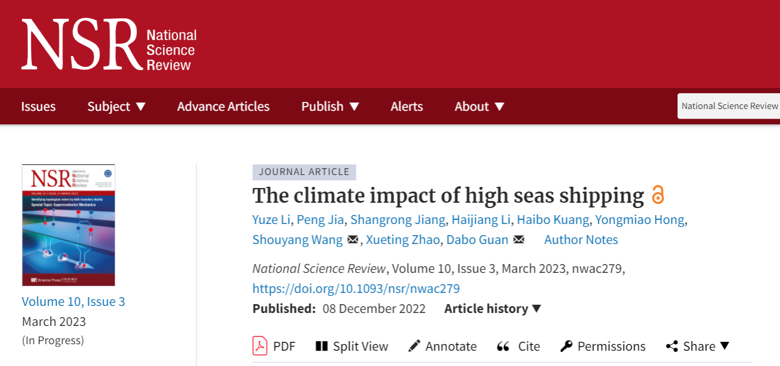Click the orange open access lock icon
Viewport: 780px width, 366px height.
[x=657, y=195]
